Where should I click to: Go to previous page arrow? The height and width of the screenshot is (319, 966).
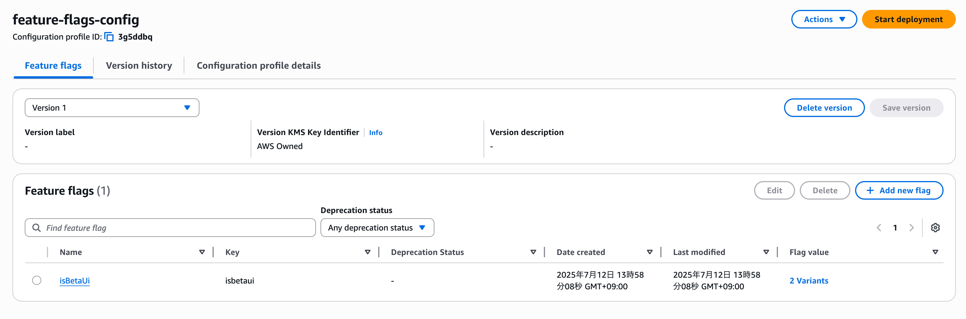point(879,228)
